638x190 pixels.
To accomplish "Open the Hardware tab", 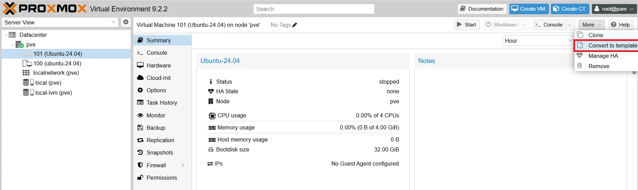I will (162, 65).
